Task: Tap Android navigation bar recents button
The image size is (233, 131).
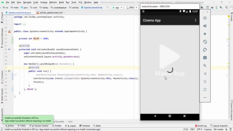Action: tap(185, 116)
